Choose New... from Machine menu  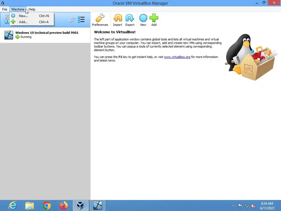(x=32, y=16)
